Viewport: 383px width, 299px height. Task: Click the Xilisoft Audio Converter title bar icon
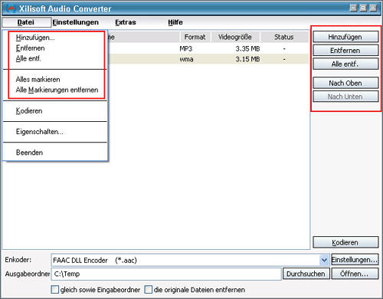(11, 8)
